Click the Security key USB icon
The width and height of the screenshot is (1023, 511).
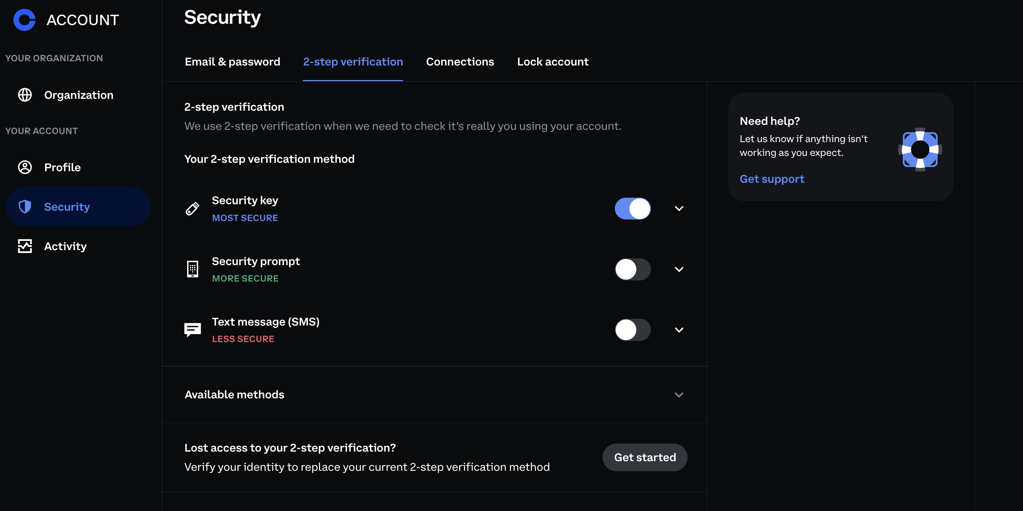point(193,209)
